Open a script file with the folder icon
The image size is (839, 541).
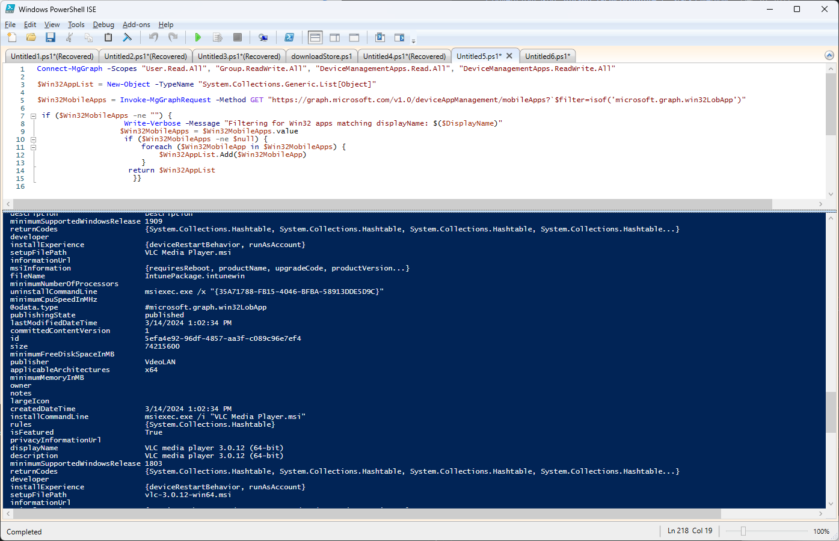pos(31,37)
